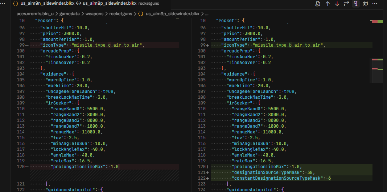The width and height of the screenshot is (387, 192).
Task: Click added line 120 "prolongationTimeMax" in right pane
Action: click(x=292, y=167)
